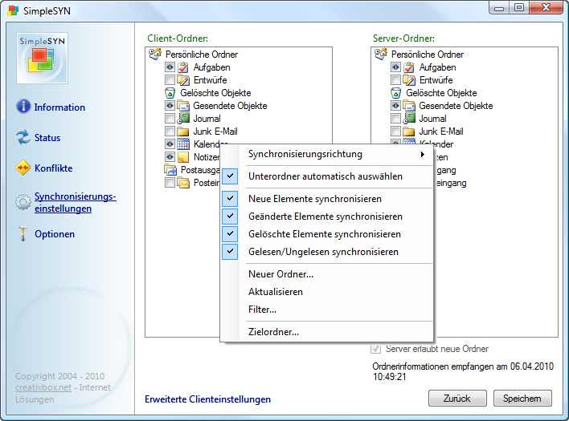This screenshot has width=569, height=421.
Task: Click the Information sidebar icon
Action: (x=23, y=107)
